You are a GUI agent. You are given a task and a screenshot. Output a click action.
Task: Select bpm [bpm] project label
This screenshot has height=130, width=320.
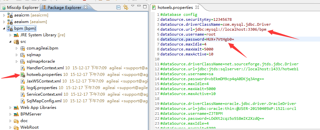pyautogui.click(x=25, y=28)
